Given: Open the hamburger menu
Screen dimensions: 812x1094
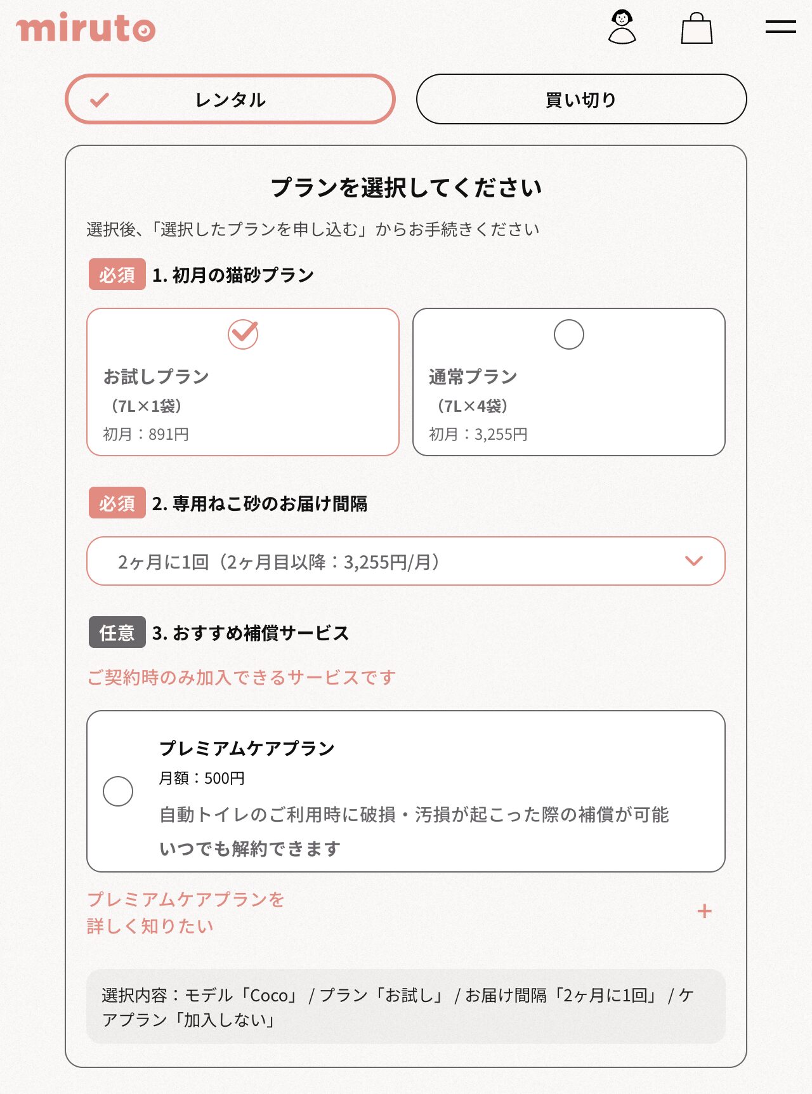Looking at the screenshot, I should [x=780, y=27].
